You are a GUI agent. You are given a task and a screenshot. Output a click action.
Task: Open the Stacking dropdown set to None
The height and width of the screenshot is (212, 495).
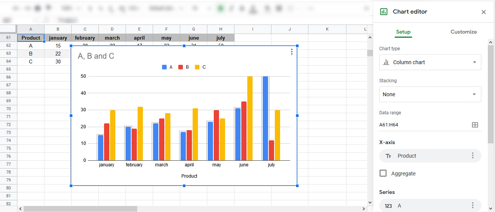[x=430, y=94]
